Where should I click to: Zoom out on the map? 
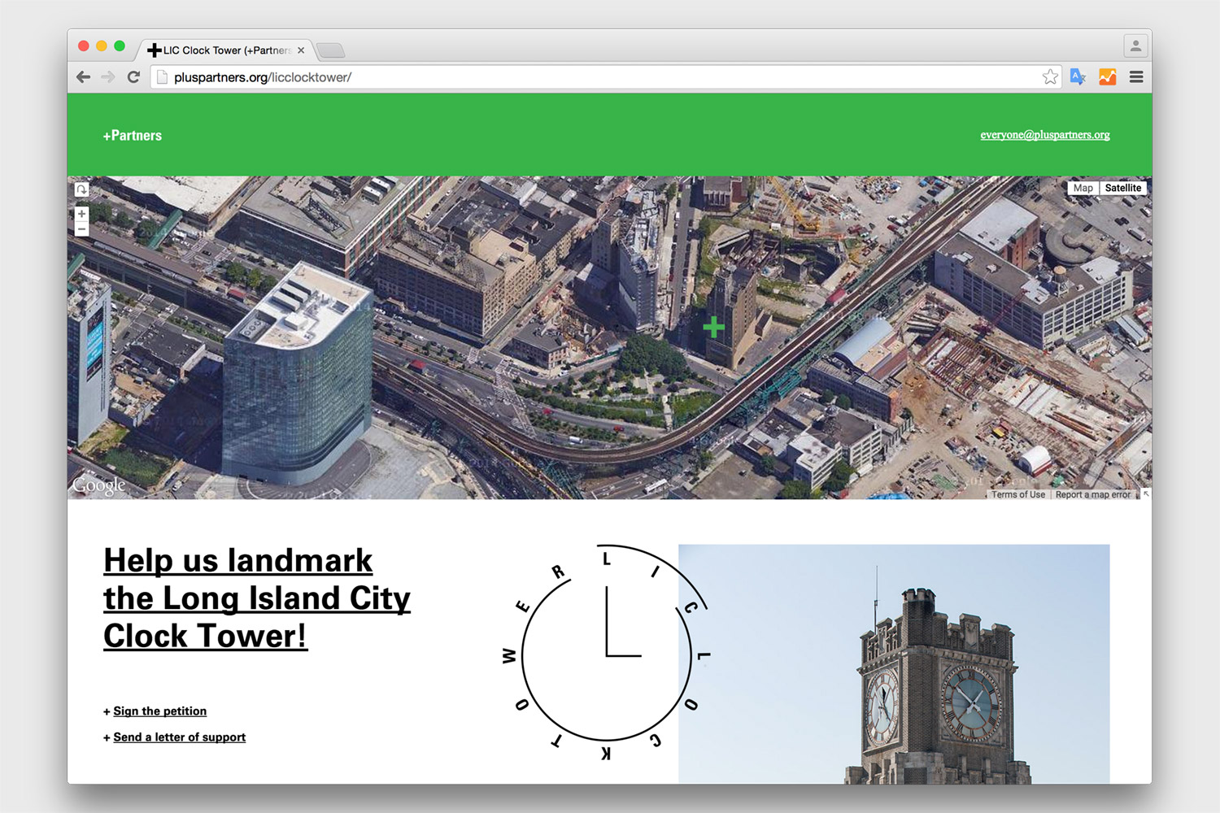(81, 229)
